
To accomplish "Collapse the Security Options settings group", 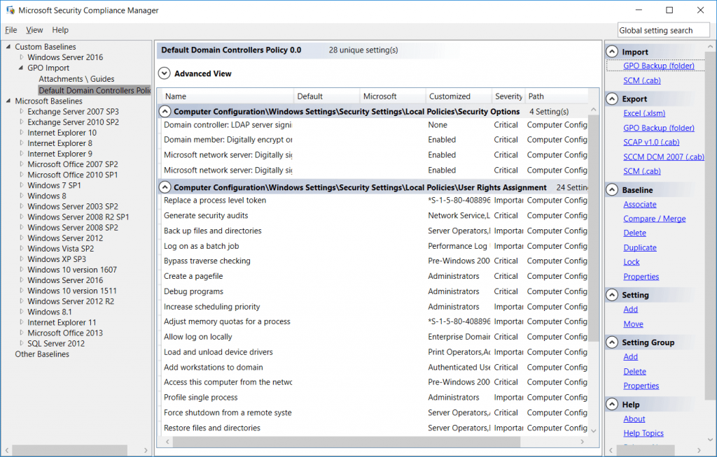I will pyautogui.click(x=165, y=111).
